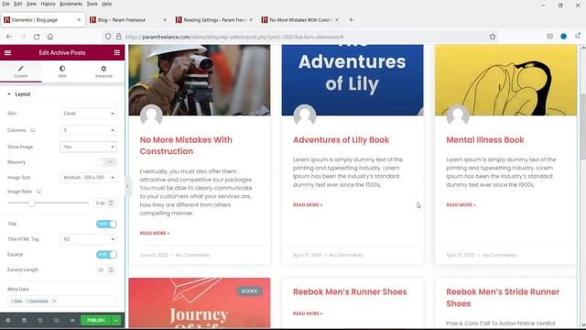Open the History menu
586x330 pixels.
click(x=48, y=4)
